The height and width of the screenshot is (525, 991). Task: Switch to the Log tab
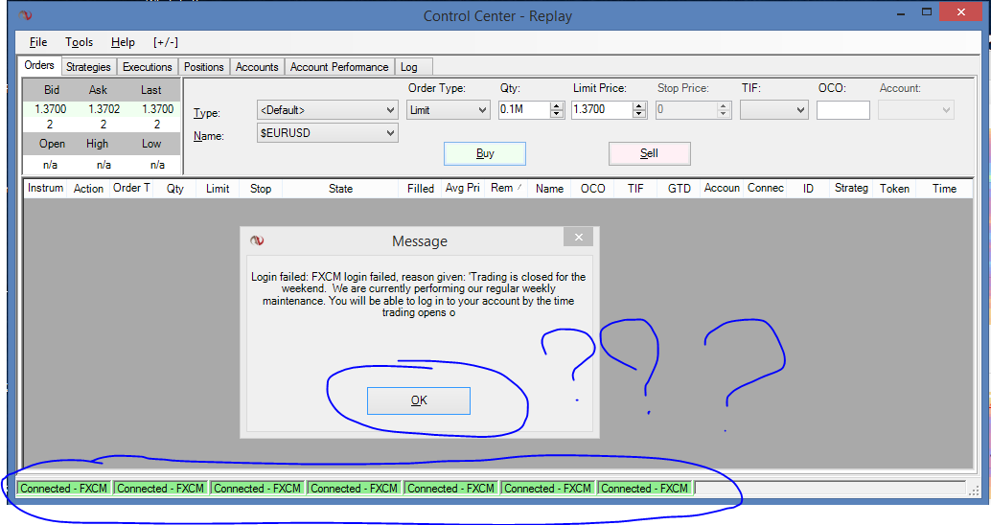pyautogui.click(x=413, y=67)
